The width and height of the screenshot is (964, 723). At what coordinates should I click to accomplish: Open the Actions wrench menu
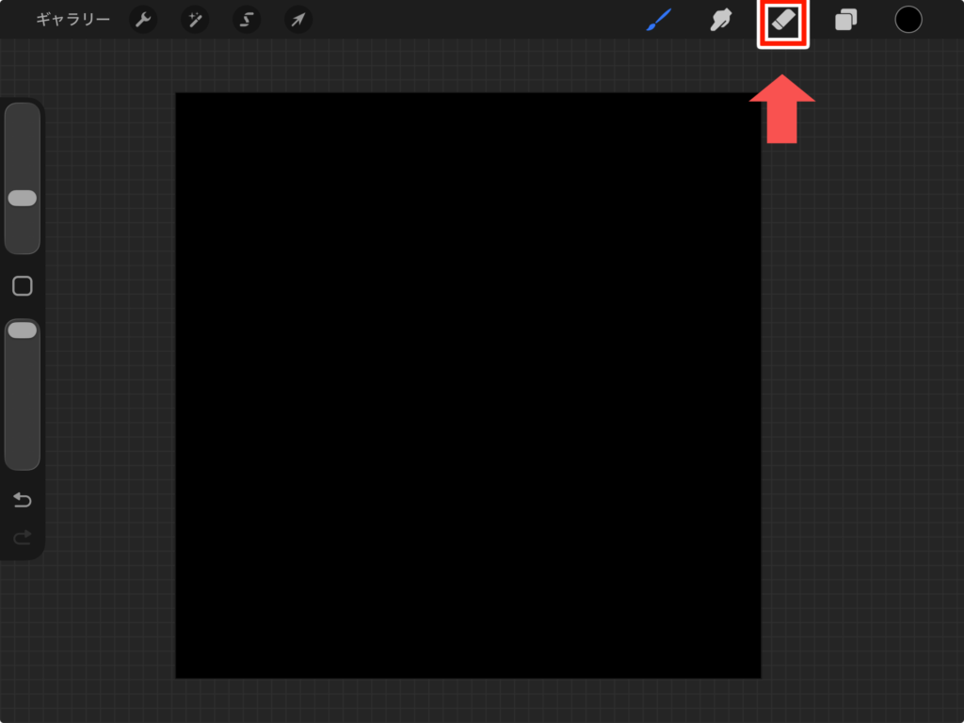143,20
